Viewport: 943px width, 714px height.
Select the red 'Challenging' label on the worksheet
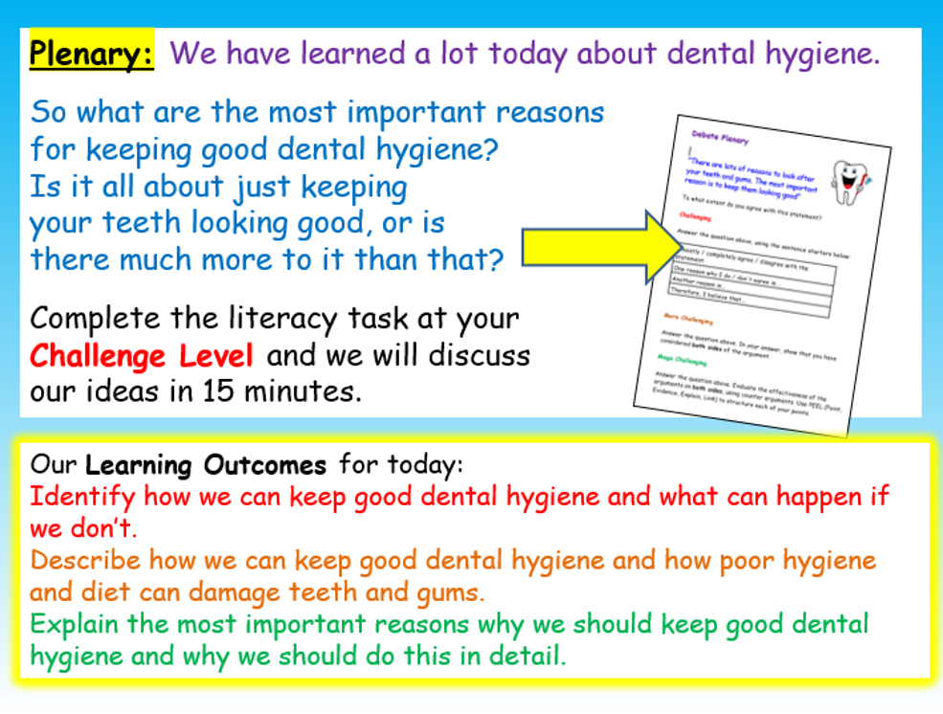pos(696,216)
